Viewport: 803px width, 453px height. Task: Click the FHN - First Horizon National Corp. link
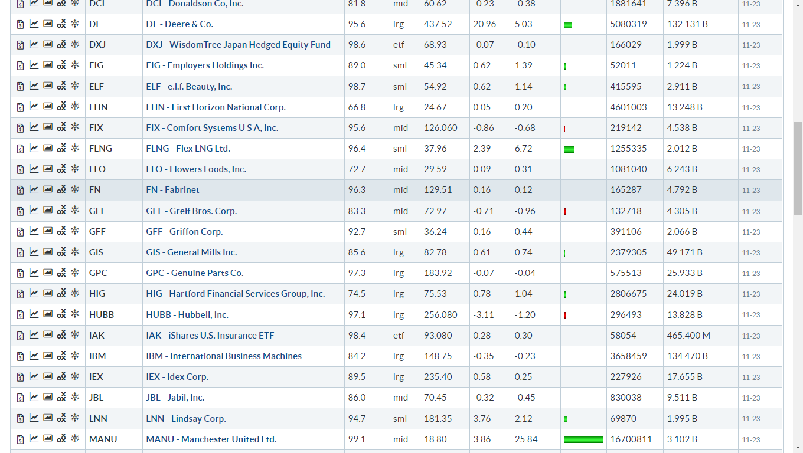216,107
